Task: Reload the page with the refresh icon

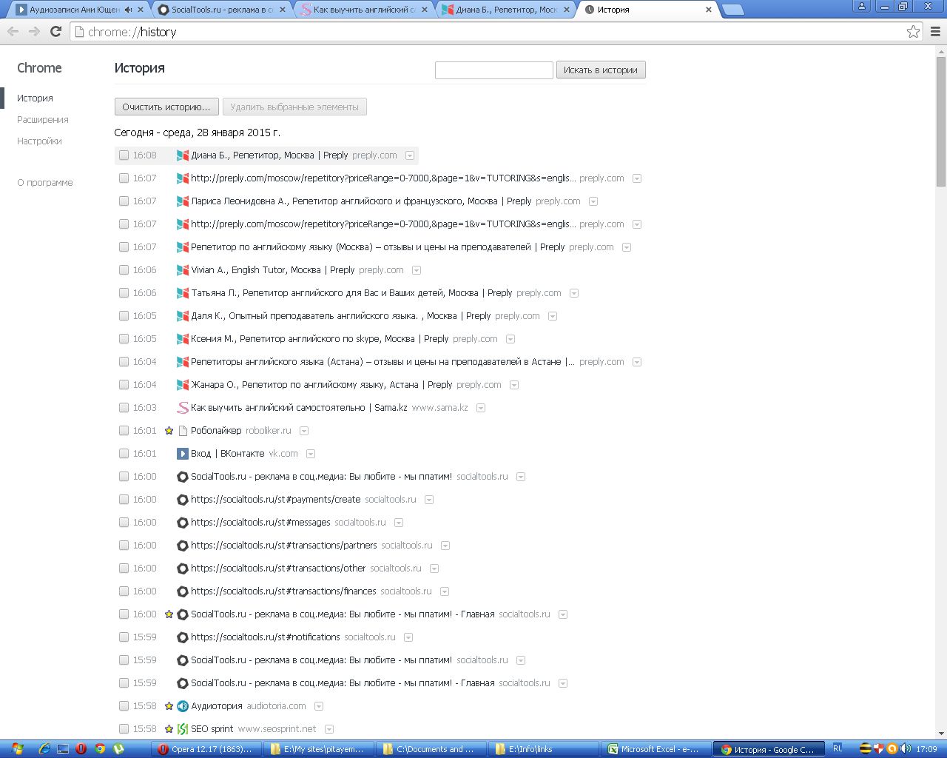Action: tap(55, 31)
